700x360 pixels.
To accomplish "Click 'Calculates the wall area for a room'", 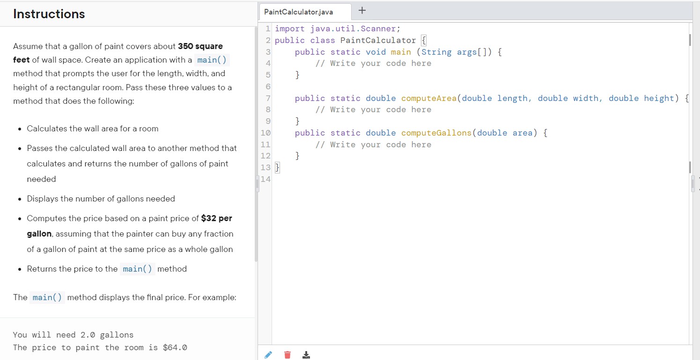I will (93, 129).
